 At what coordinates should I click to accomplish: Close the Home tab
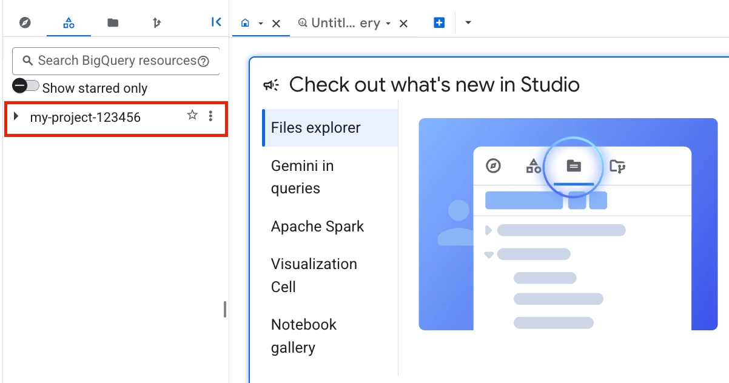pos(276,24)
